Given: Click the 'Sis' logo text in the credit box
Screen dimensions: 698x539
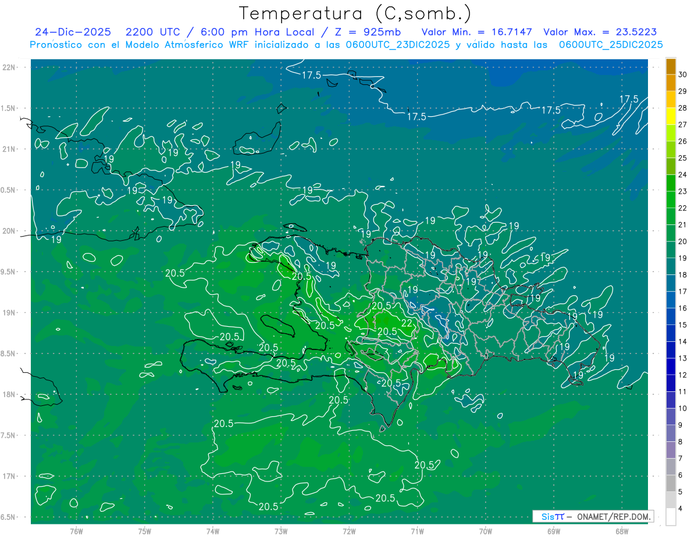Looking at the screenshot, I should point(547,516).
